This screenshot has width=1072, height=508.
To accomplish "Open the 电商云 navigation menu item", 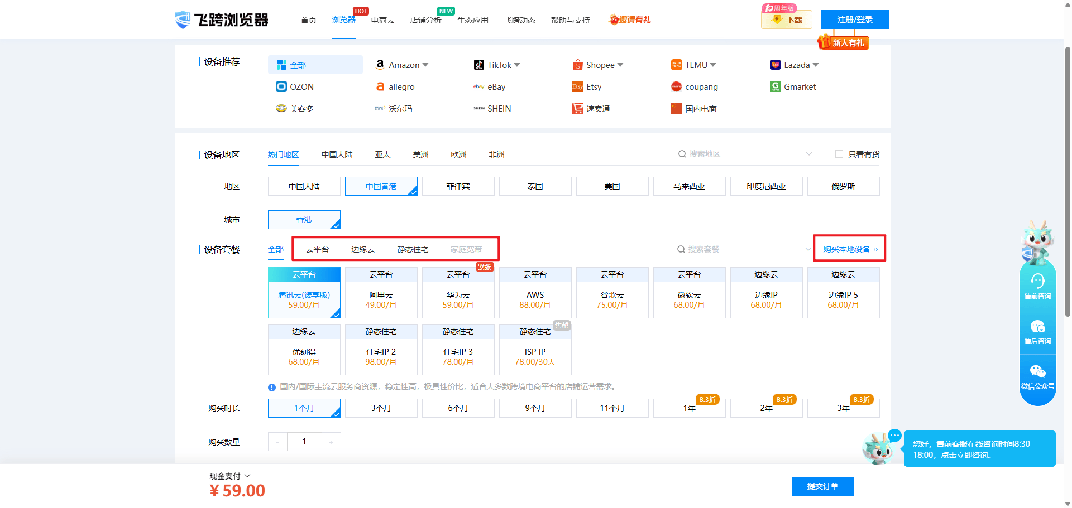I will (x=382, y=20).
